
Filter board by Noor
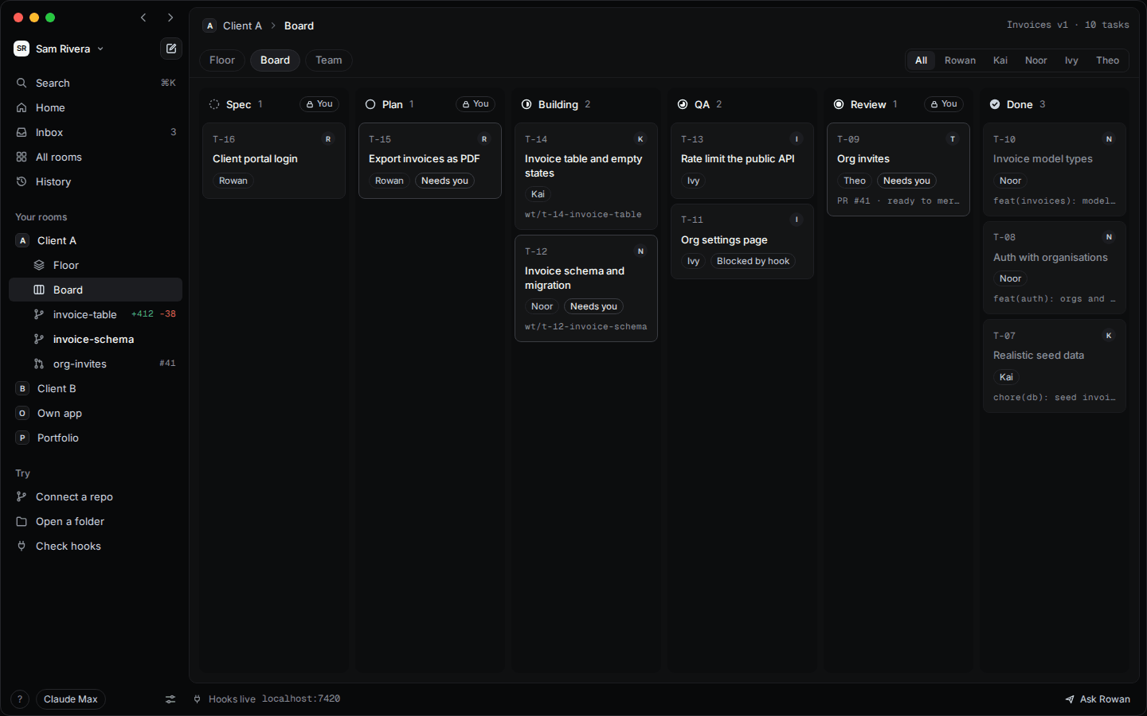click(x=1036, y=60)
